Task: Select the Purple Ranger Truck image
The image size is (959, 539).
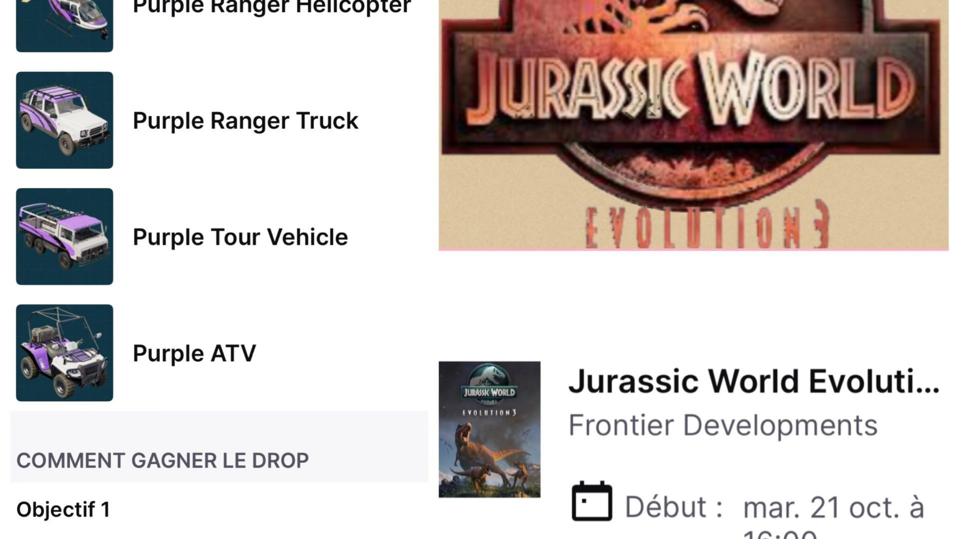Action: pos(64,120)
